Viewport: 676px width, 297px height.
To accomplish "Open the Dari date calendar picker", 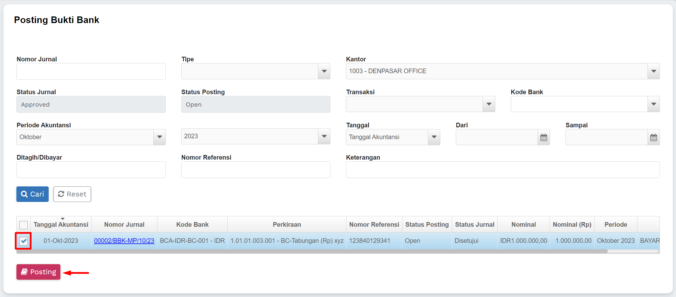I will coord(543,137).
